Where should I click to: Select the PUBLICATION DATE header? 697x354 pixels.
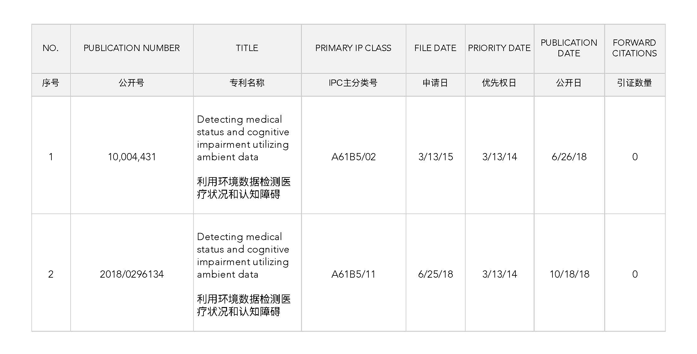tap(569, 48)
